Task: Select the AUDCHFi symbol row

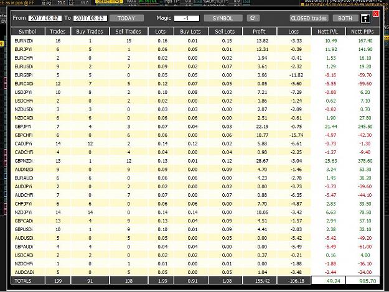Action: (195, 195)
